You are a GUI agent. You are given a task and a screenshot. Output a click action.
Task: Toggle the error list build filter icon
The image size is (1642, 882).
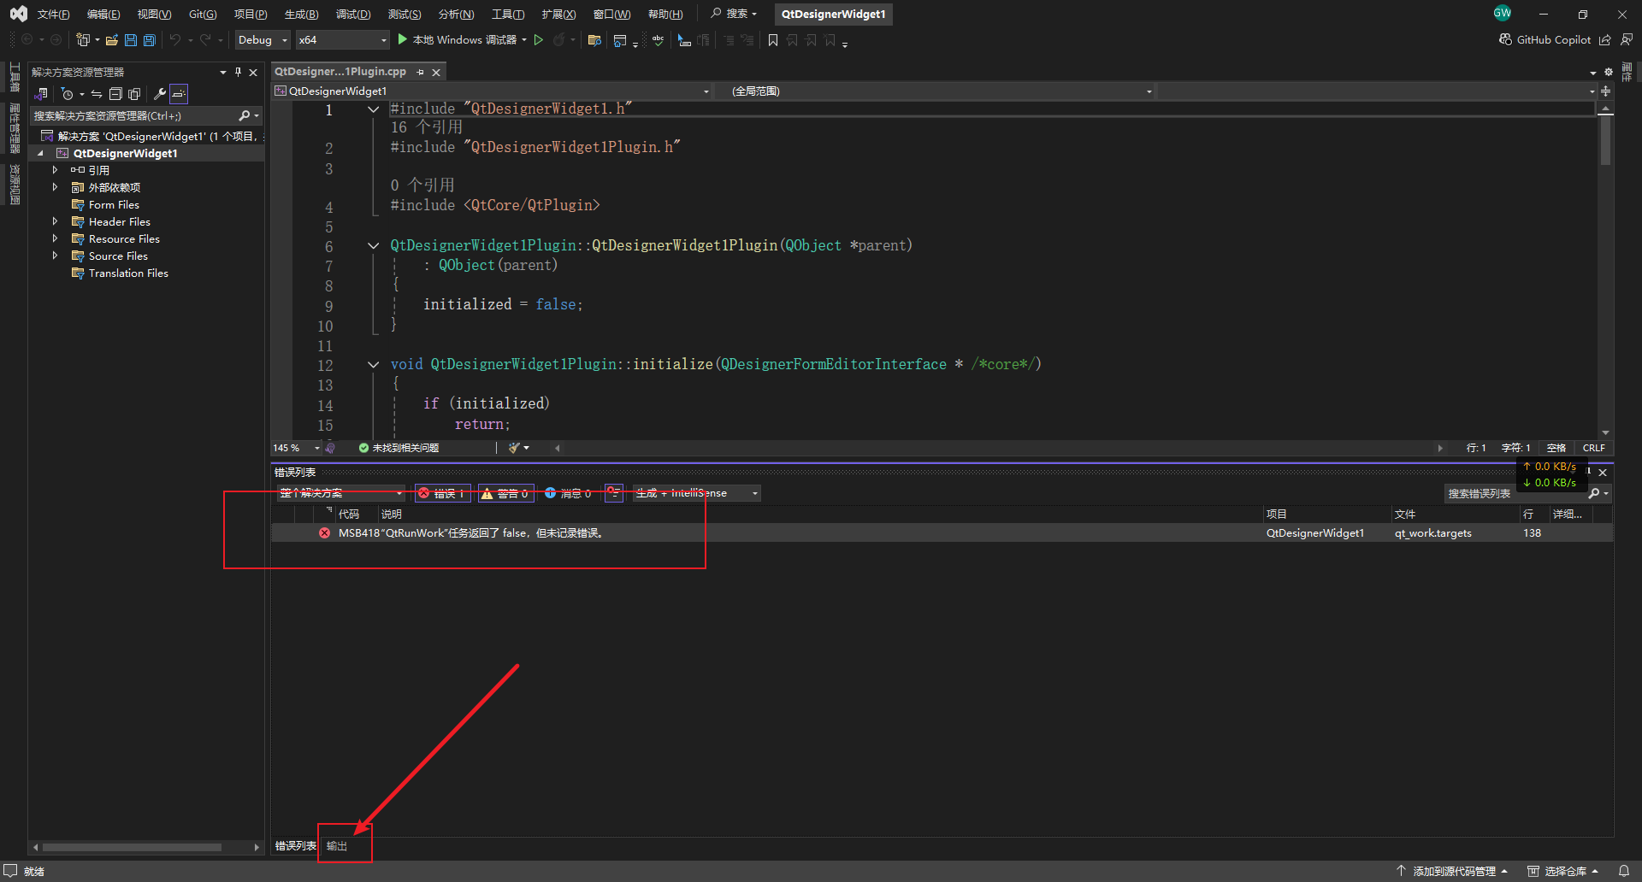coord(614,493)
